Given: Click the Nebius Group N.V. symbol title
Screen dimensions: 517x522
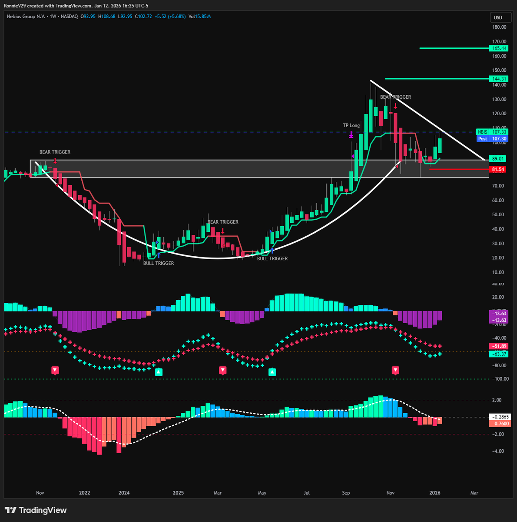Looking at the screenshot, I should 25,17.
